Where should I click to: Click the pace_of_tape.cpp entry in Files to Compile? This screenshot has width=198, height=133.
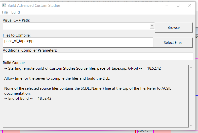click(x=19, y=41)
